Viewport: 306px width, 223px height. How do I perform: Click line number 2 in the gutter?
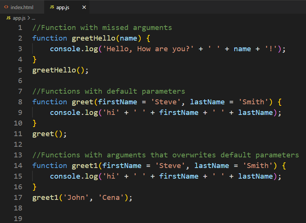click(x=20, y=38)
